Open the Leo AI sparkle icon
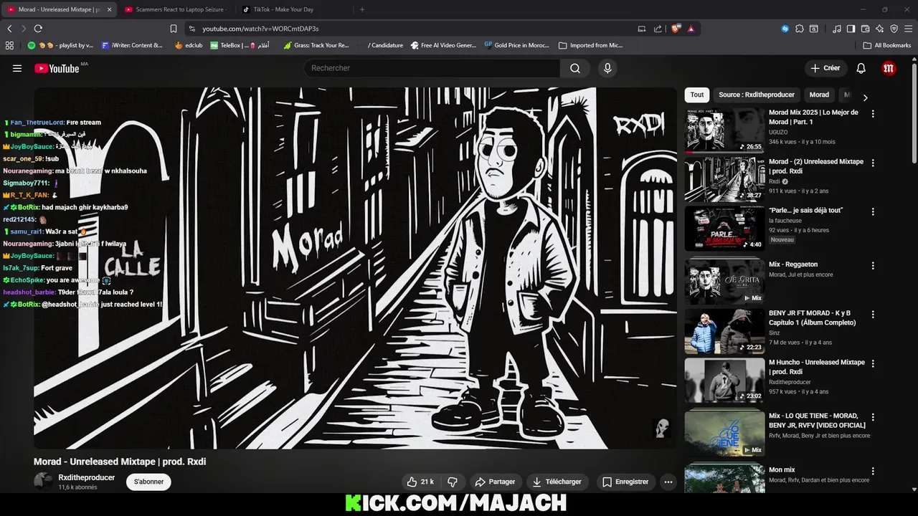The image size is (918, 516). [x=880, y=29]
